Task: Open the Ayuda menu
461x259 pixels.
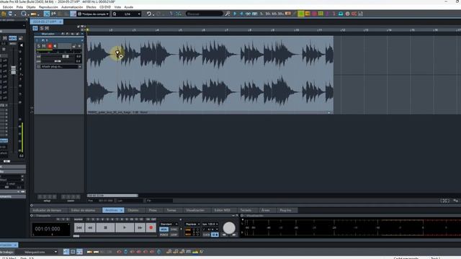Action: tap(129, 7)
